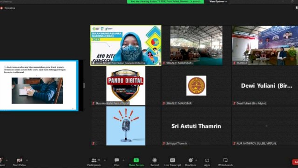Click the shared slide with child photo
The image size is (298, 168).
pos(39,85)
